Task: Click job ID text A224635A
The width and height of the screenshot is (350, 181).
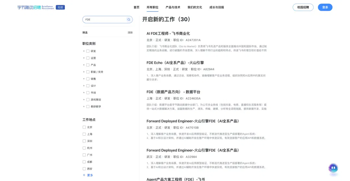Action: tap(193, 99)
